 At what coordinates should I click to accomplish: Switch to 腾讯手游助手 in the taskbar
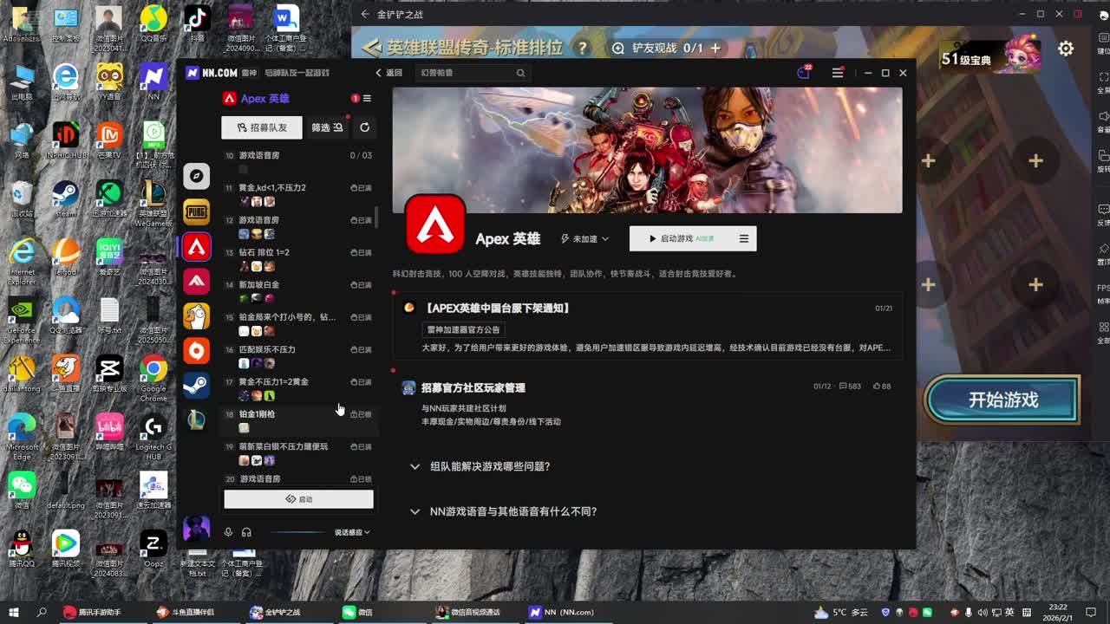93,612
